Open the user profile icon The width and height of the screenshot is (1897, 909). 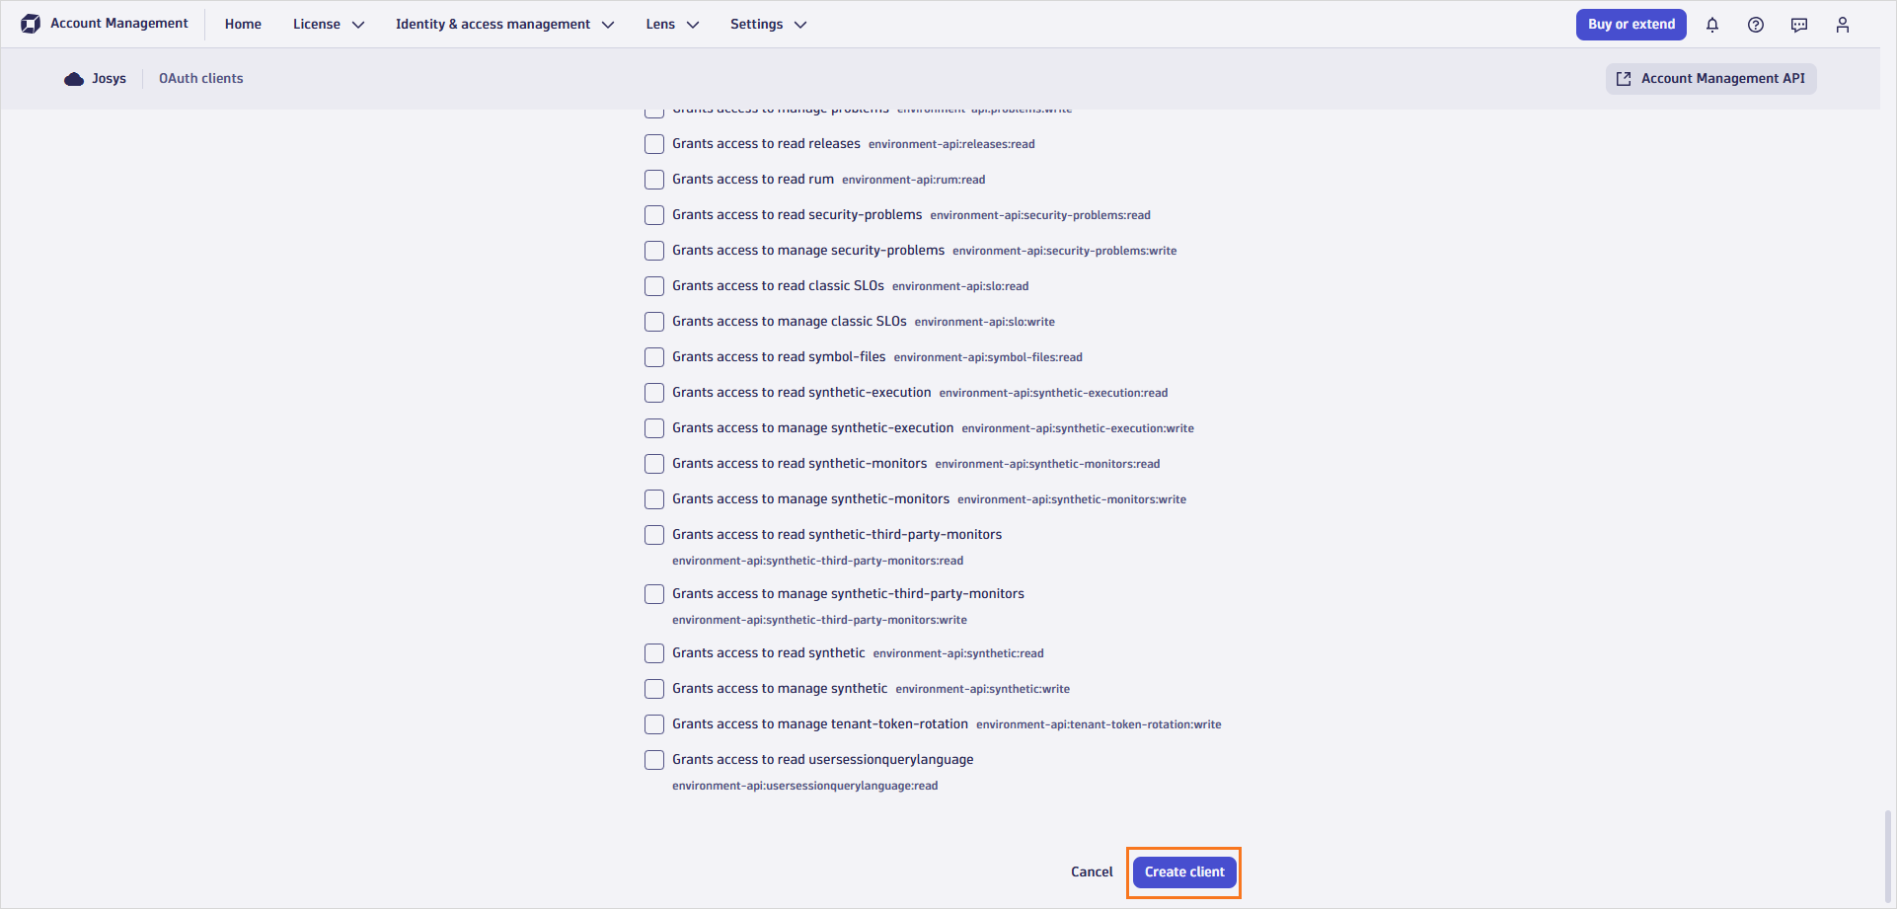[1843, 25]
